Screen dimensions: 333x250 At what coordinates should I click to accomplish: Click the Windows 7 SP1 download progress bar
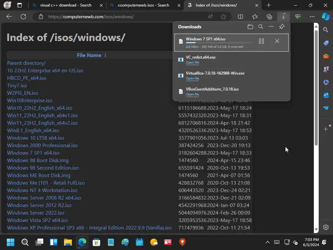coord(219,43)
